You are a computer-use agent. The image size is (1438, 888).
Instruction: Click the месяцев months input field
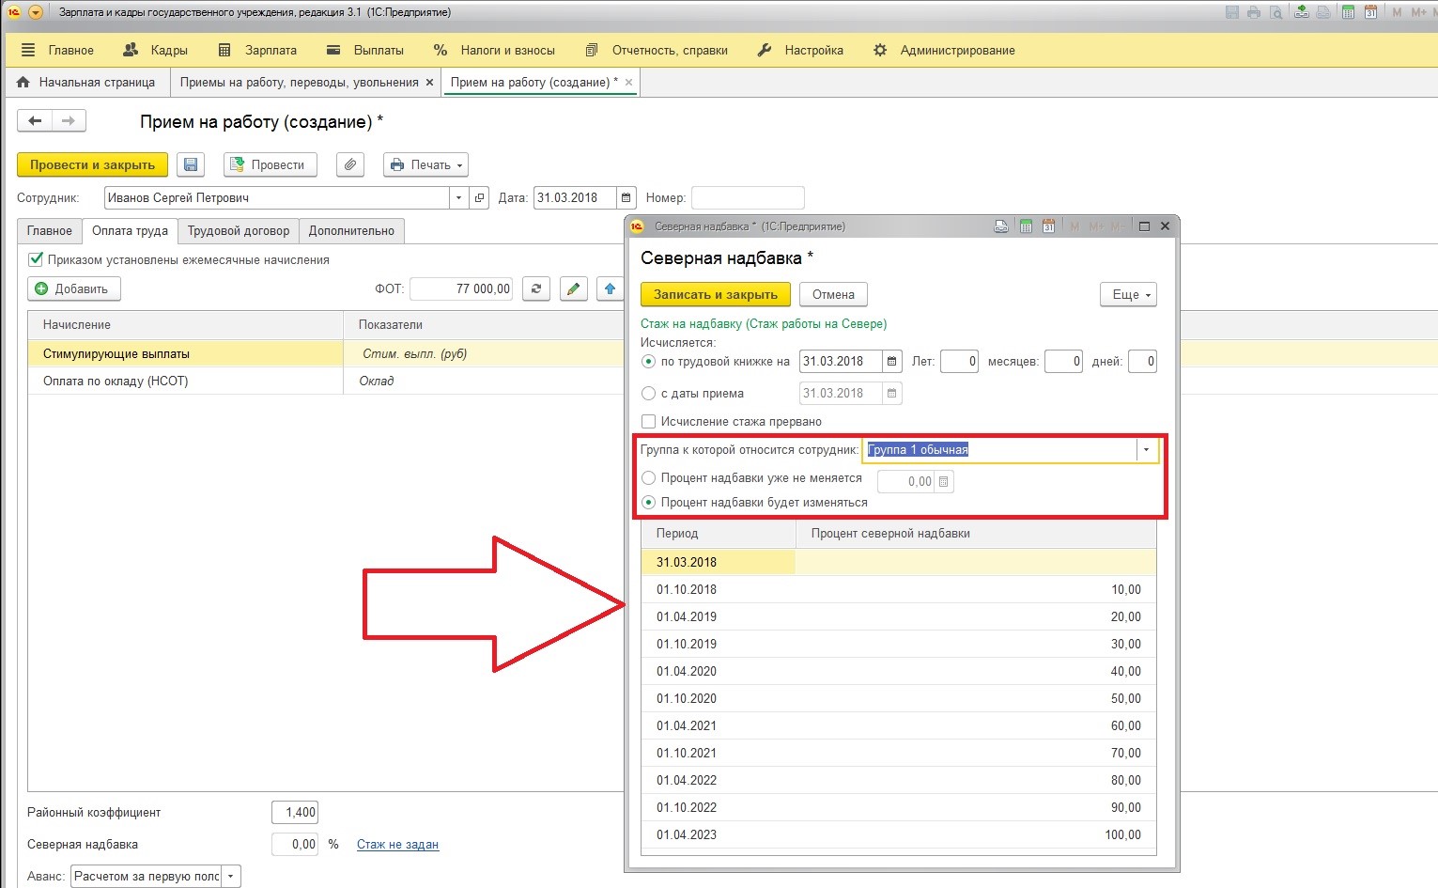coord(1063,361)
